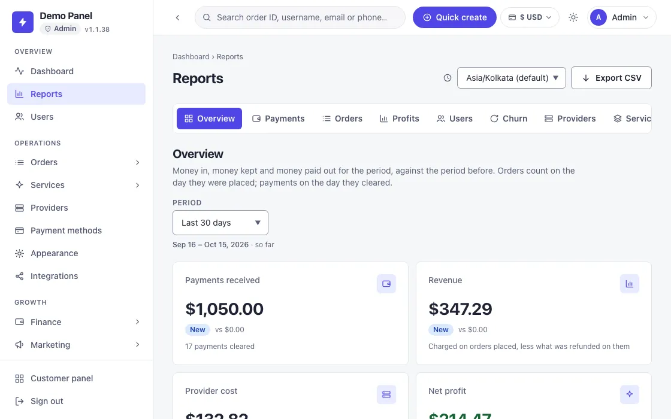
Task: Click "17 payments cleared" text
Action: click(x=220, y=347)
